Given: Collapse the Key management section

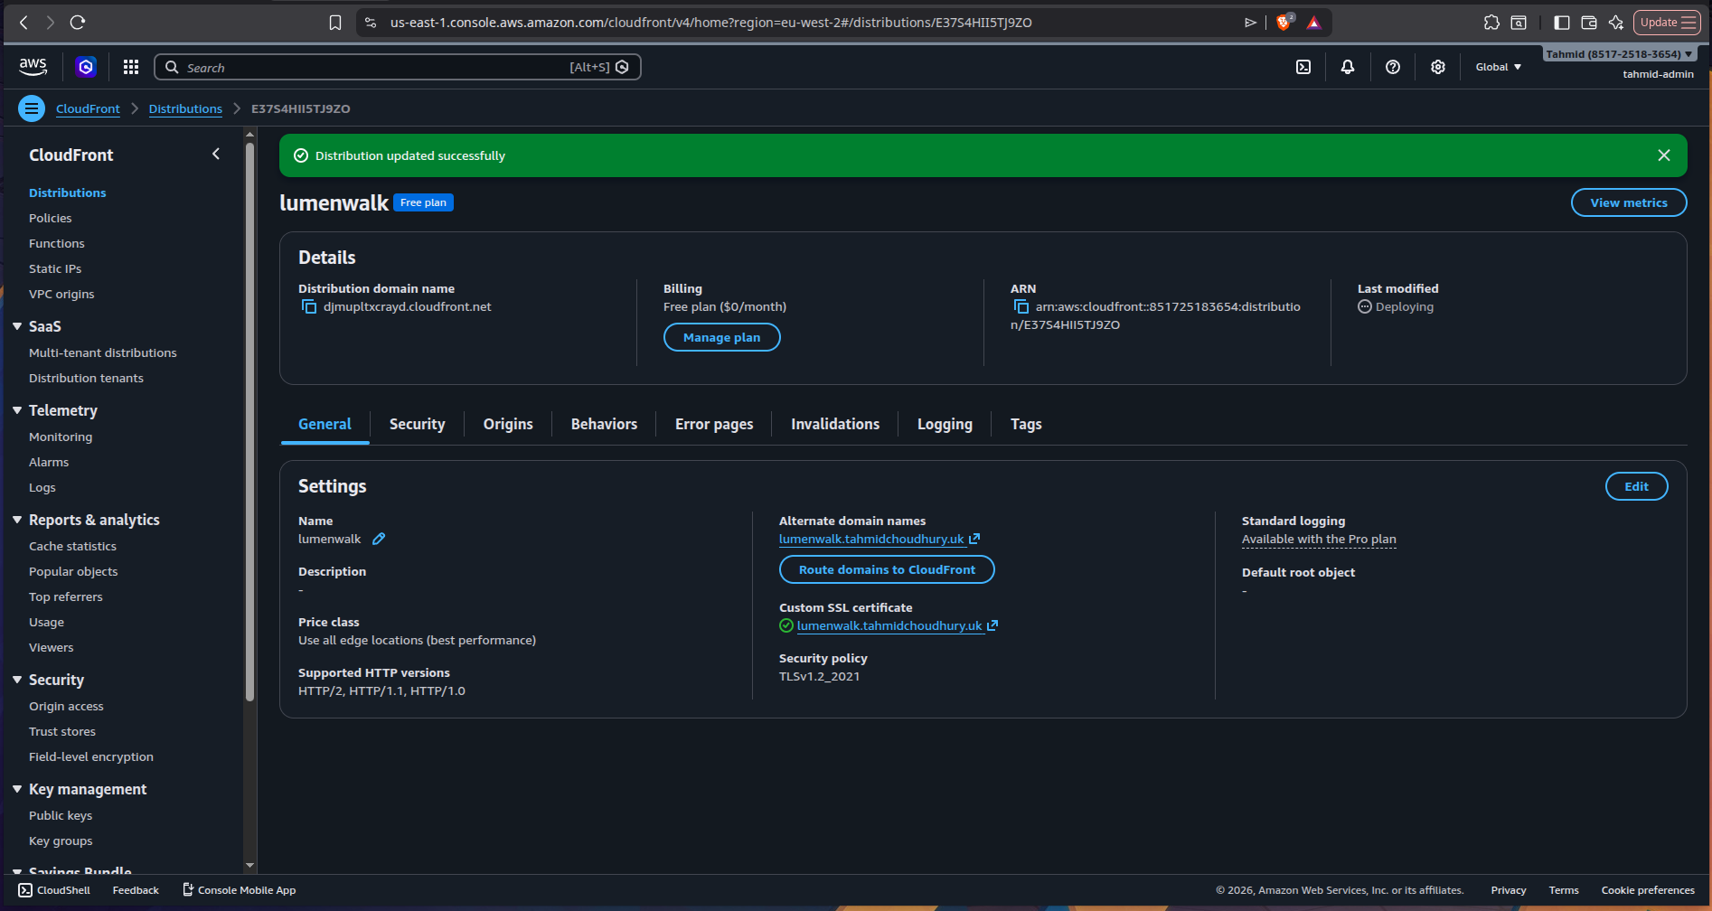Looking at the screenshot, I should (17, 789).
